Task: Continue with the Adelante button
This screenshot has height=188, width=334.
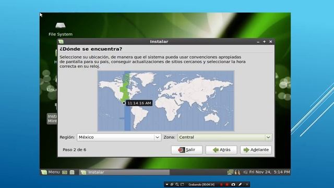Action: coord(256,150)
